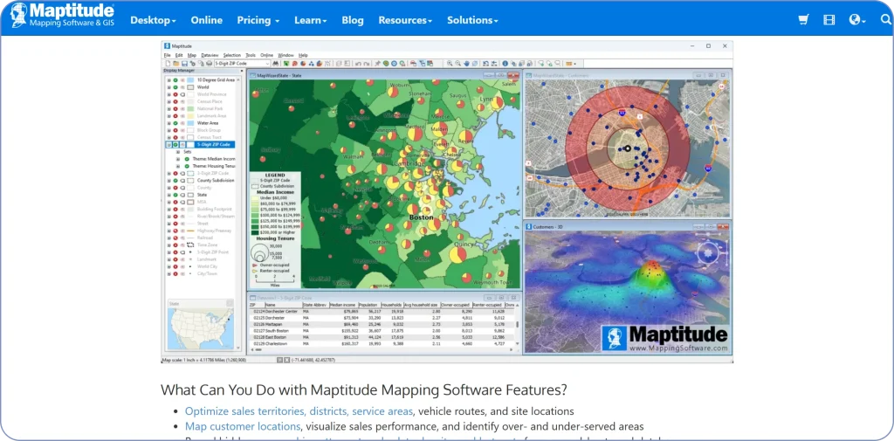This screenshot has width=894, height=441.
Task: Click the Population column header in dataview
Action: point(370,306)
